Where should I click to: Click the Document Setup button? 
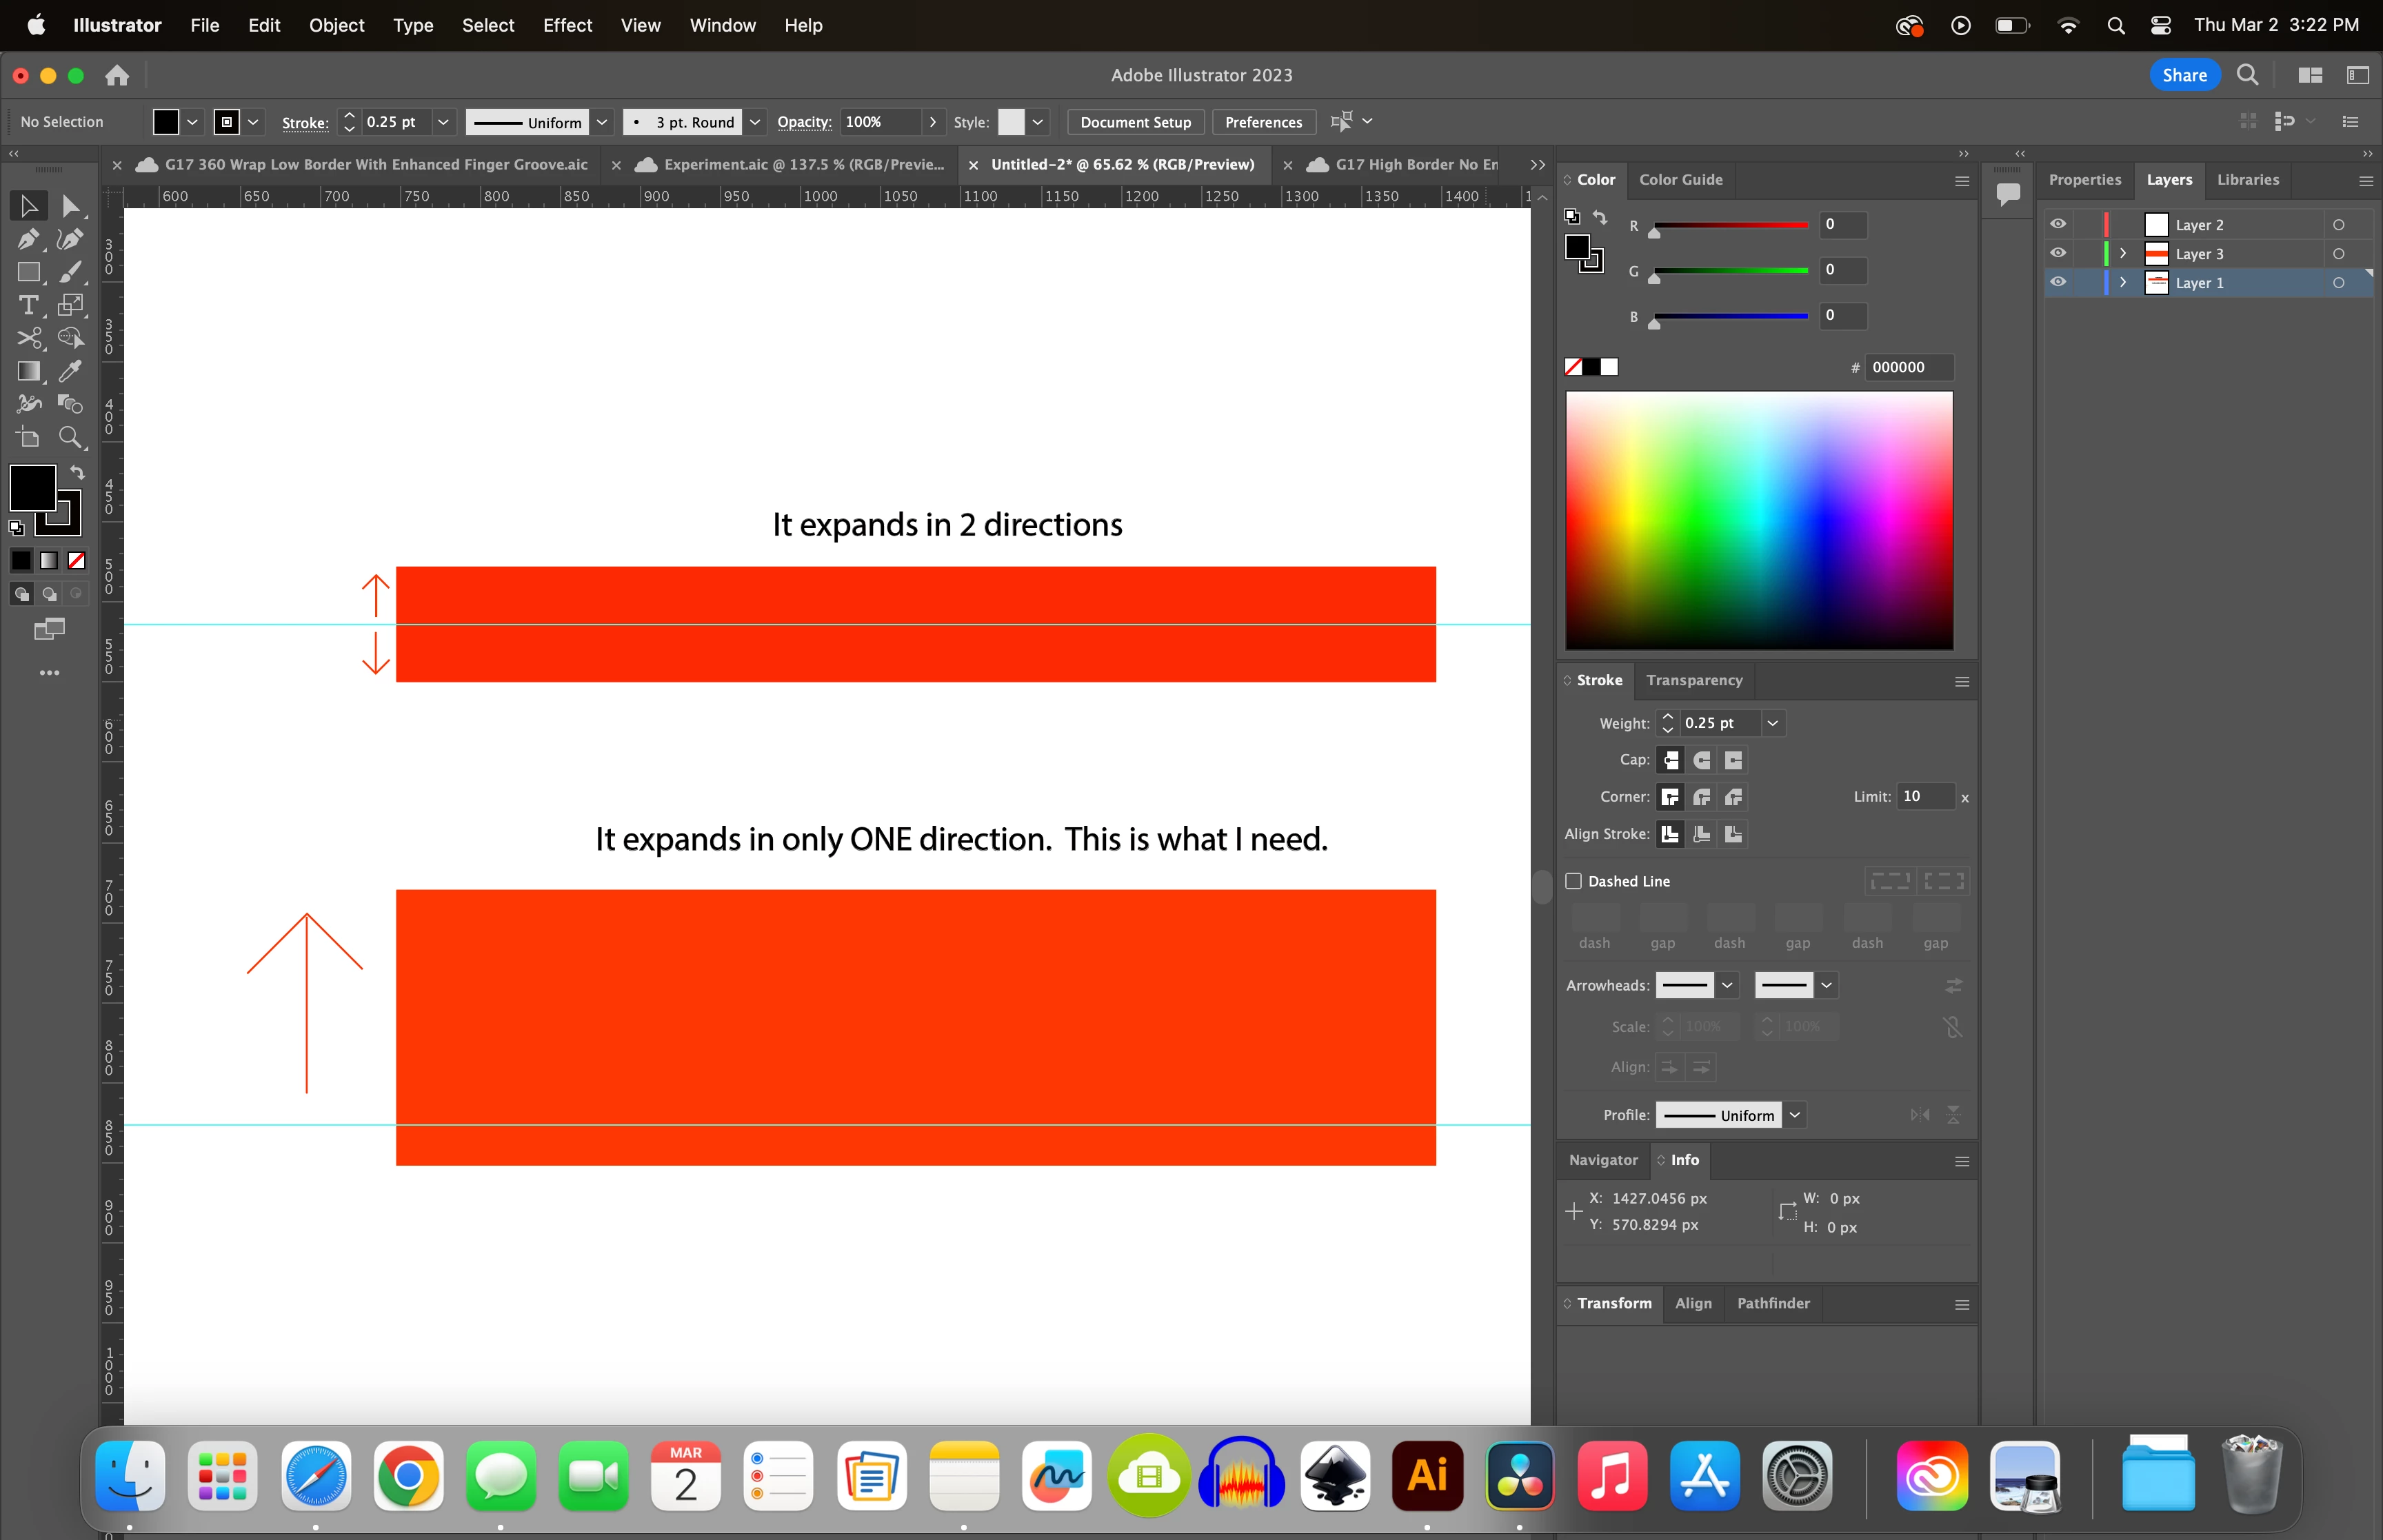[1135, 122]
